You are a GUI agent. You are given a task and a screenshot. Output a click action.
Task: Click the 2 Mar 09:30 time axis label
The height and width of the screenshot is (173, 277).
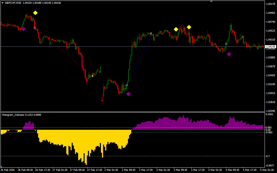click(x=128, y=170)
